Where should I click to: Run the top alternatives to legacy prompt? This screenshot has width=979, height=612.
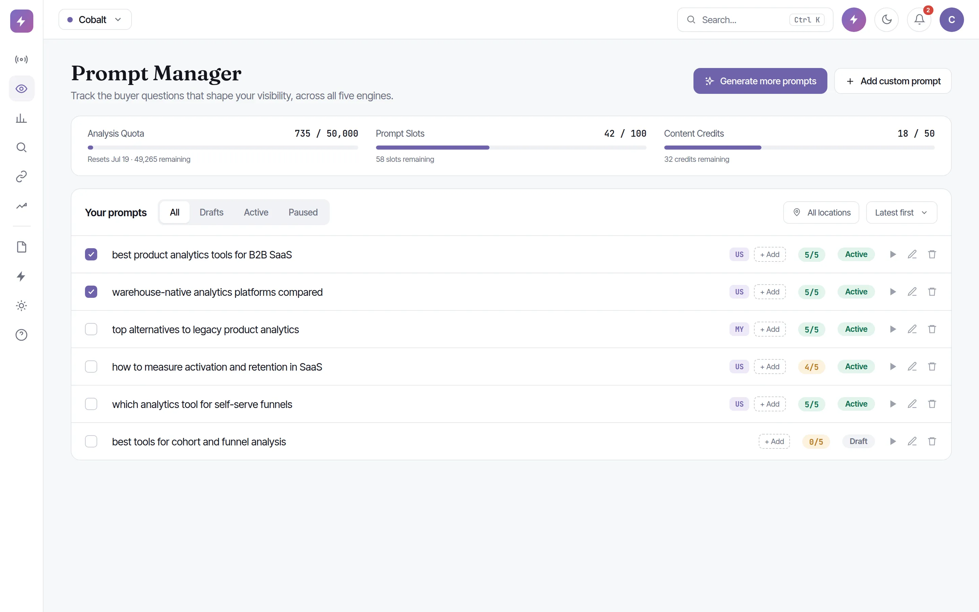tap(893, 329)
